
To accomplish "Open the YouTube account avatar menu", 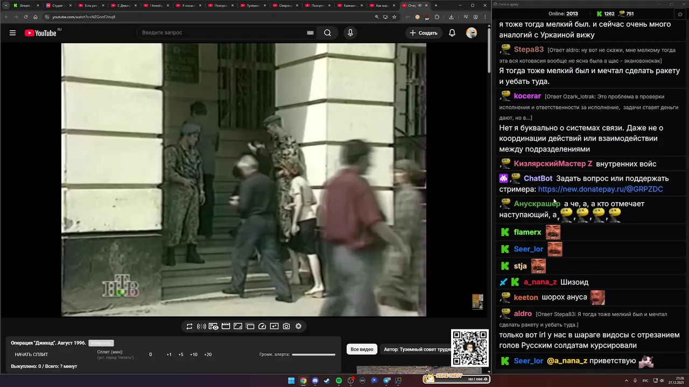I will pos(472,33).
